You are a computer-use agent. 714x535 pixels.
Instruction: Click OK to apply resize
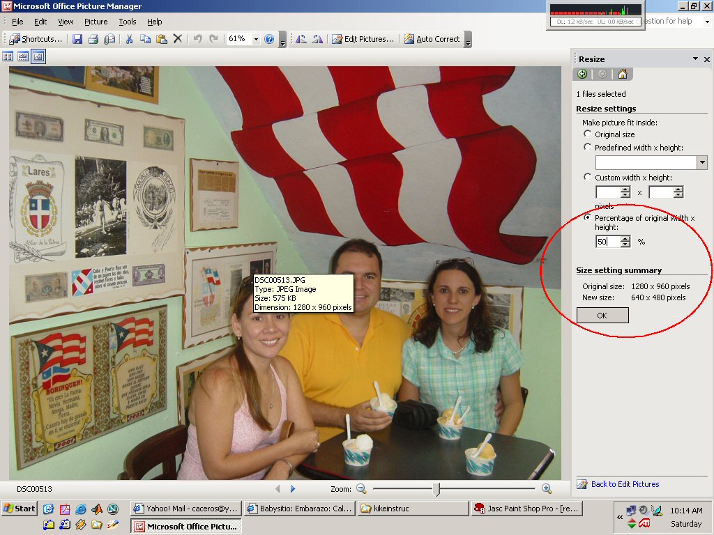(602, 316)
